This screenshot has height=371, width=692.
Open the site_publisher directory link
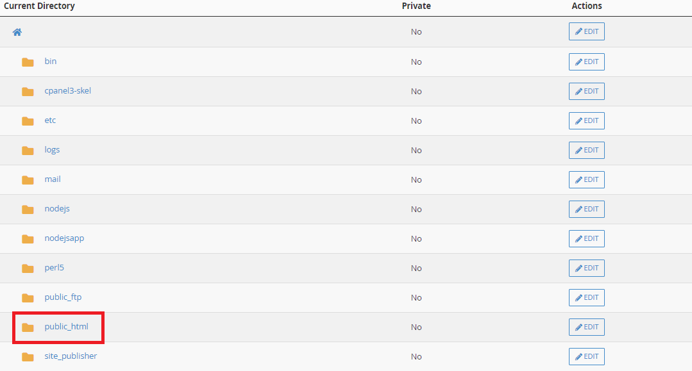(x=71, y=356)
